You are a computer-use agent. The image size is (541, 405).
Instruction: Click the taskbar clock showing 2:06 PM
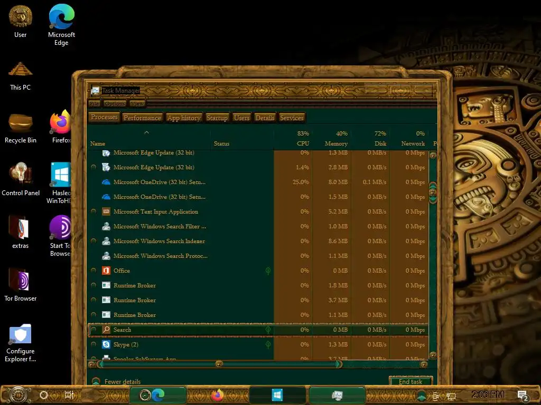pos(487,394)
